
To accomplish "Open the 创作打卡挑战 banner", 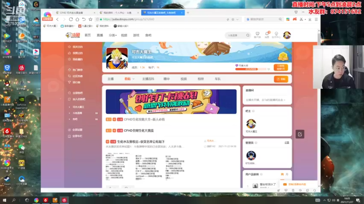I will click(171, 102).
